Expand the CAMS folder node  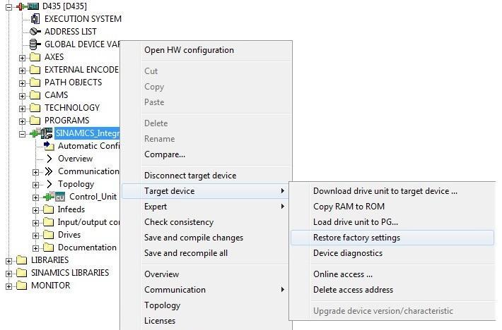(x=22, y=96)
